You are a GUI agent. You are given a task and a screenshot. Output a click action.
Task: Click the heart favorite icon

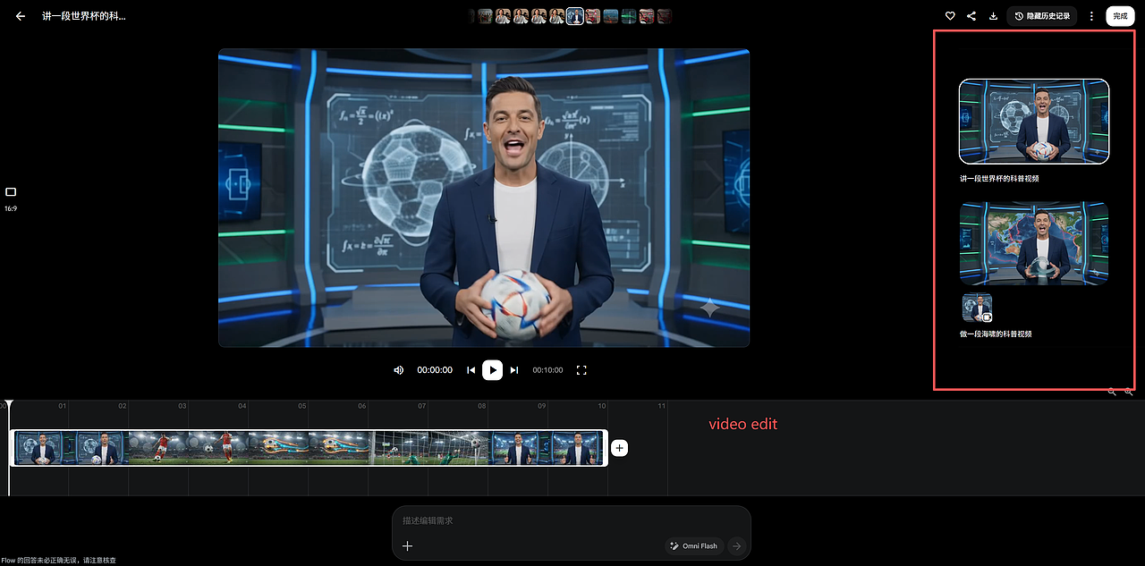(950, 16)
